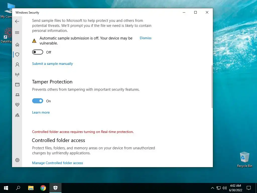This screenshot has width=257, height=193.
Task: Click the Tamper Protection heading
Action: [x=52, y=82]
